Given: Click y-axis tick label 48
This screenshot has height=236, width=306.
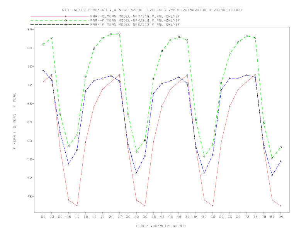Looking at the screenshot, I should (30, 196).
